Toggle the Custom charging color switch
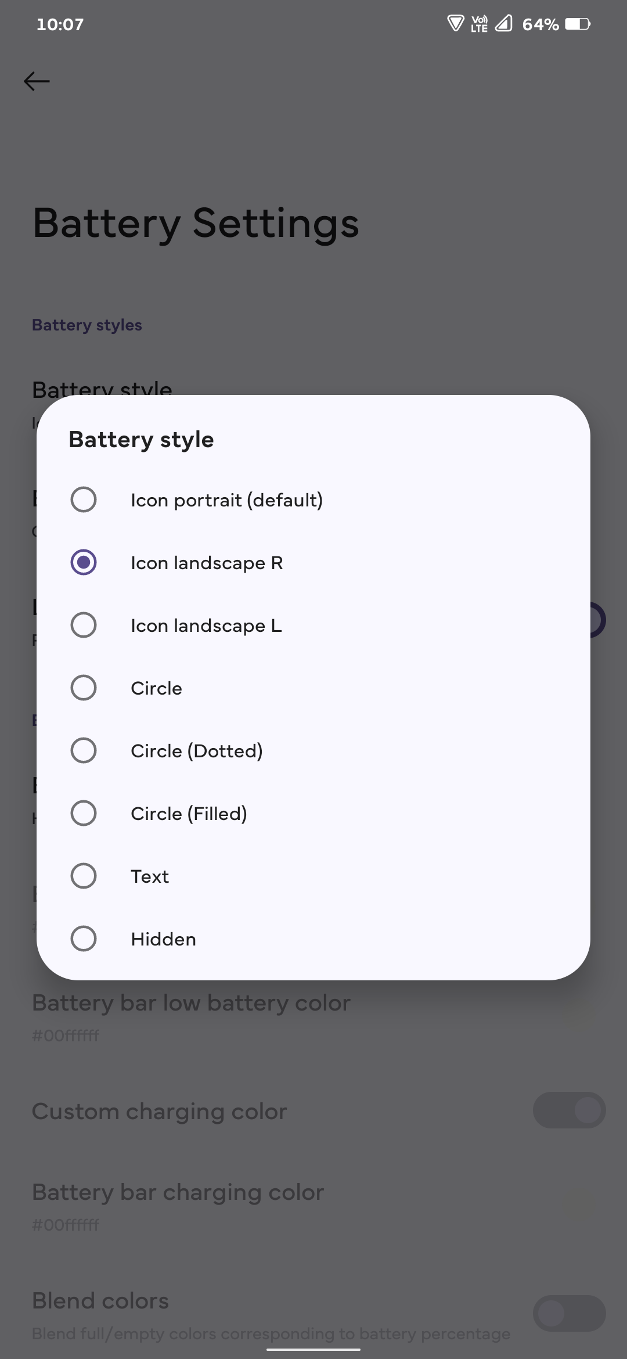This screenshot has height=1359, width=627. 569,1110
